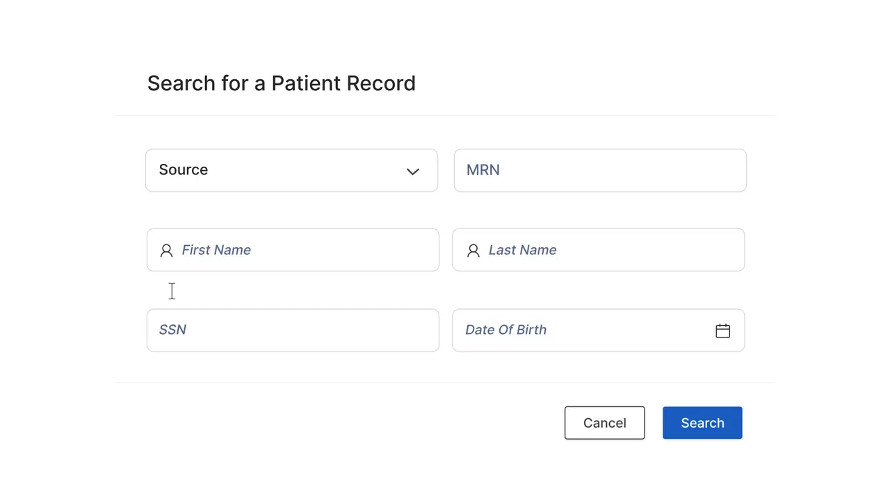Viewport: 890px width, 500px height.
Task: Focus the Last Name input
Action: click(x=599, y=250)
